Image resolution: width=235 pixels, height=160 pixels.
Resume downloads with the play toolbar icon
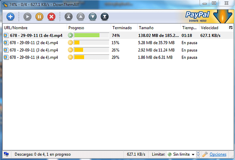28,17
